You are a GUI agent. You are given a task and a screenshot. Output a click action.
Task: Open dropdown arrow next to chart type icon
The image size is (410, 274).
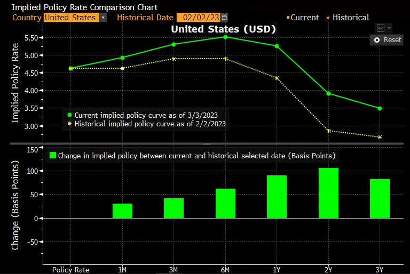pyautogui.click(x=389, y=28)
